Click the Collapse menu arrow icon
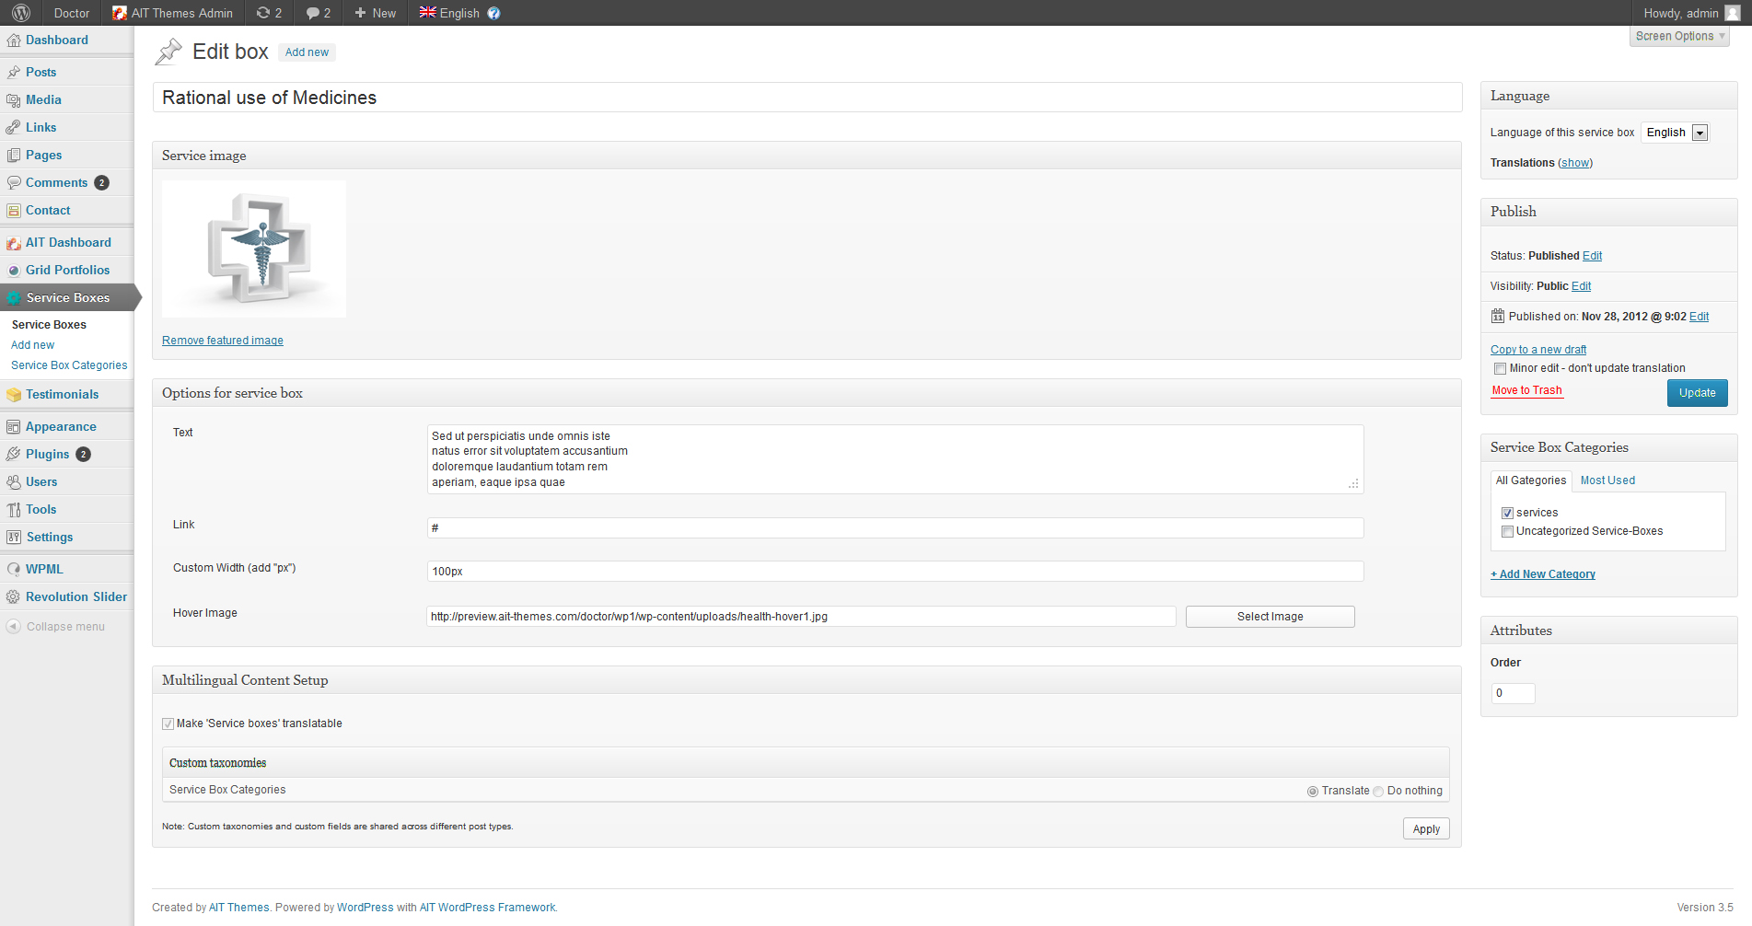Viewport: 1752px width, 926px height. (x=14, y=627)
